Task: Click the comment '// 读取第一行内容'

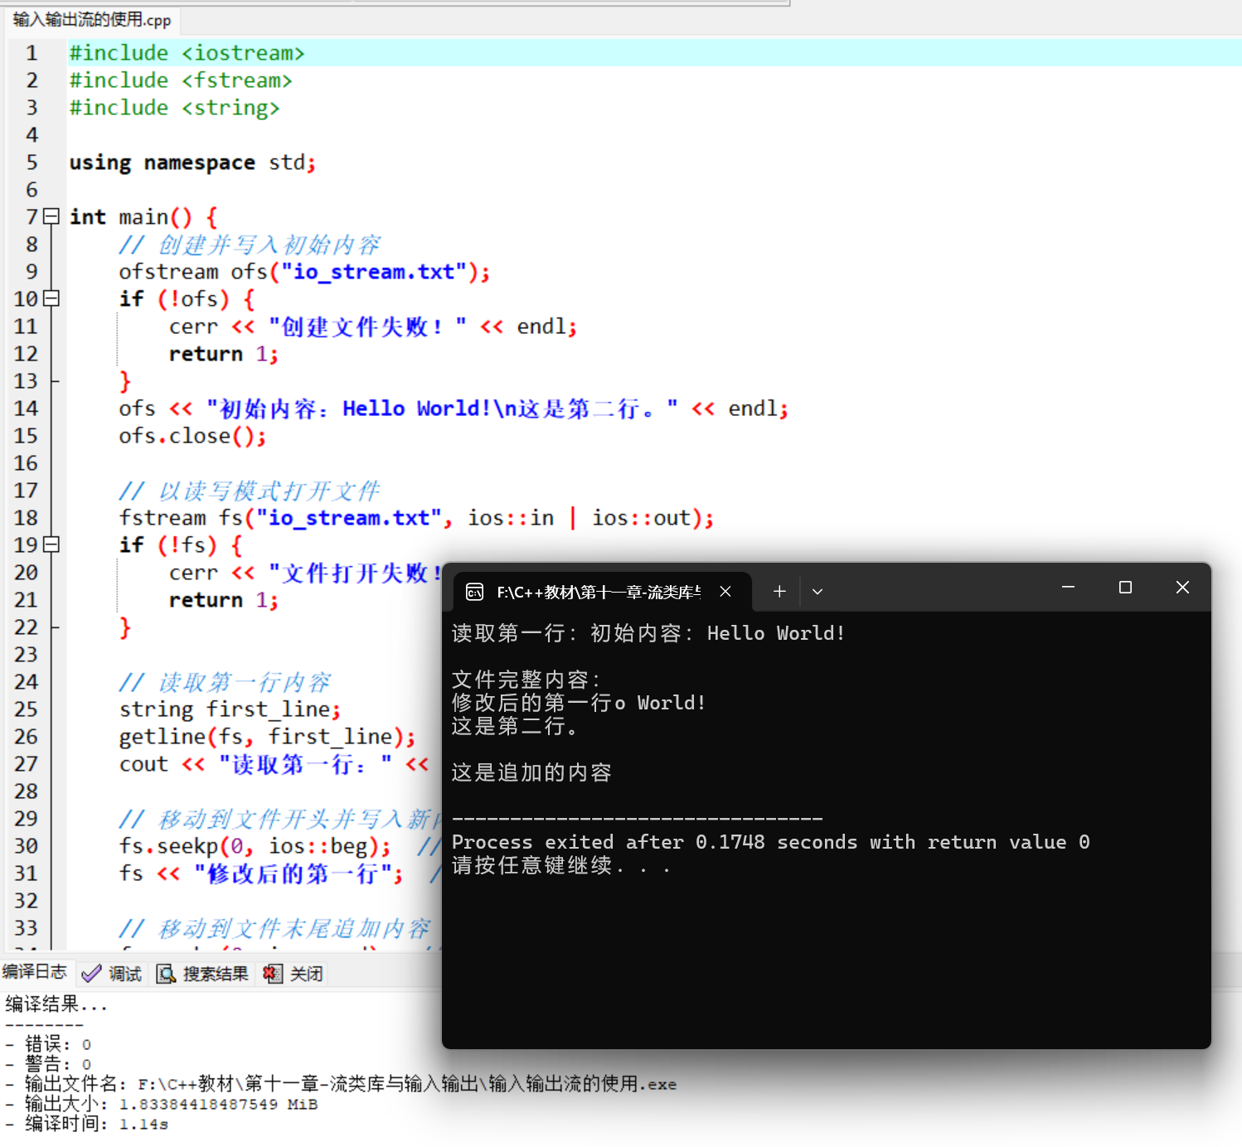Action: (x=224, y=682)
